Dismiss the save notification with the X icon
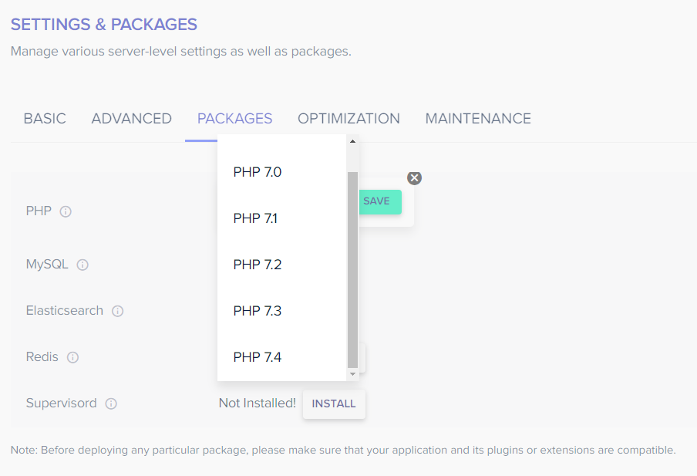 pos(414,177)
